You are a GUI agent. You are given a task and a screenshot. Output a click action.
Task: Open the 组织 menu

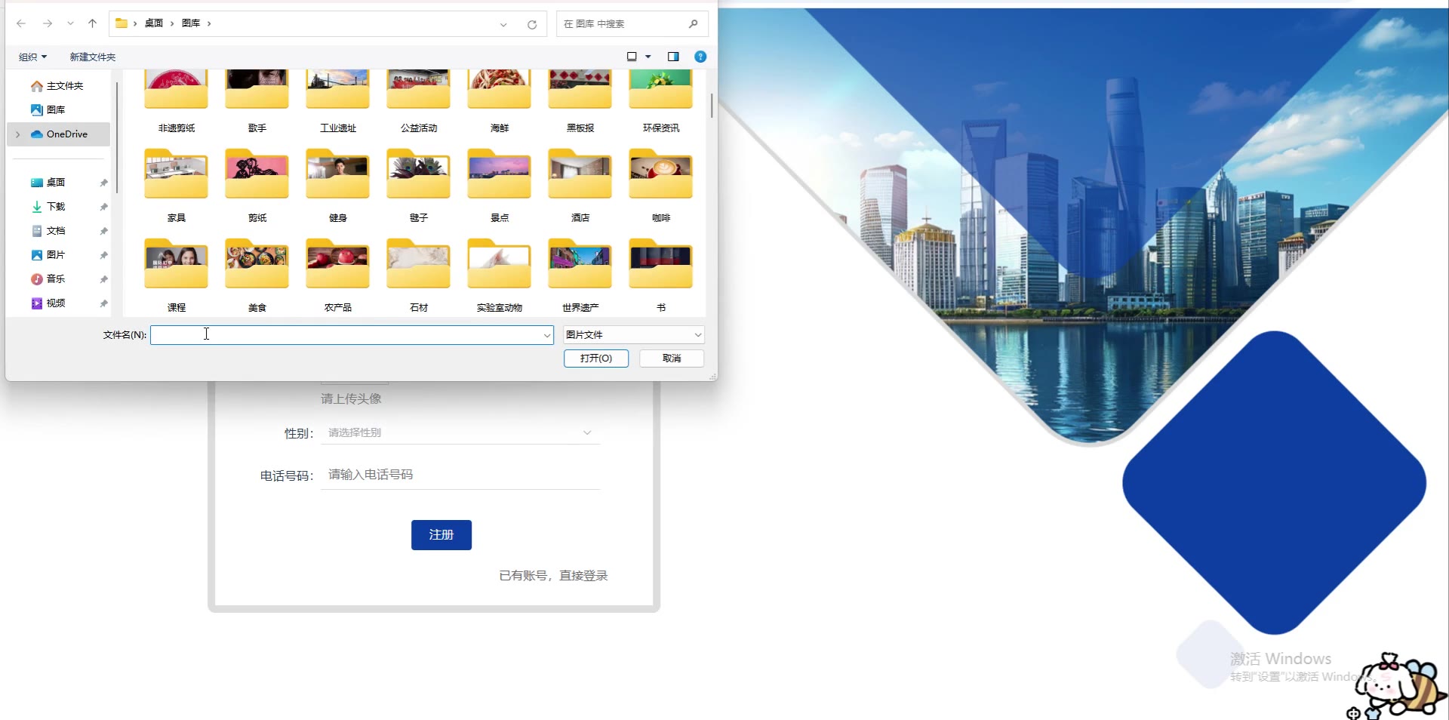pos(32,57)
